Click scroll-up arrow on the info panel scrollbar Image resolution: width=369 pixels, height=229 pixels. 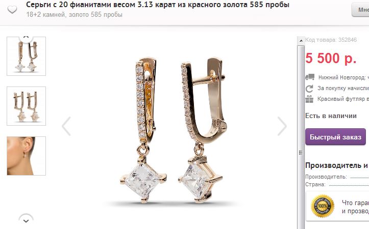tap(301, 41)
